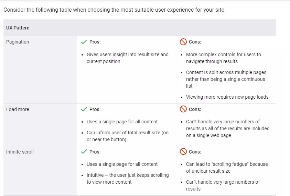Click Pros heading in Infinite scroll row

point(95,152)
